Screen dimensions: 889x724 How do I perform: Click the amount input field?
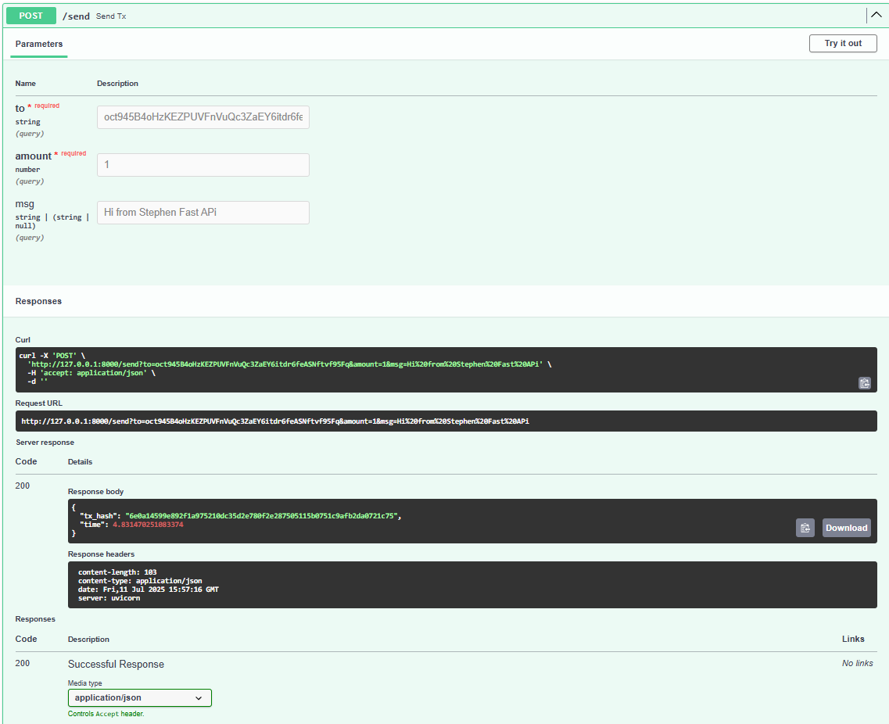[x=203, y=165]
